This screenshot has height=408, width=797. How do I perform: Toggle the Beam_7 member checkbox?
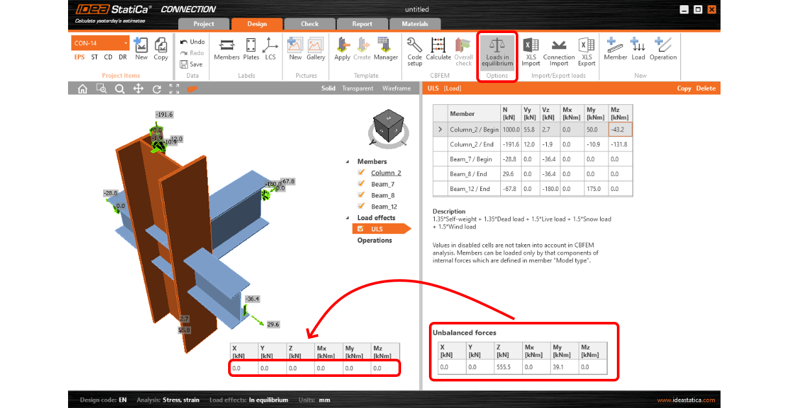362,184
